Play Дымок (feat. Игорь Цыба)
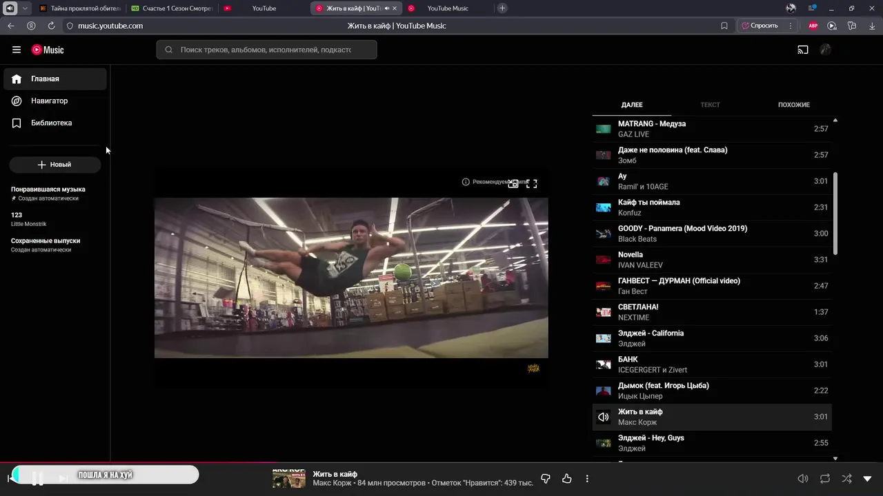Image resolution: width=883 pixels, height=496 pixels. pyautogui.click(x=712, y=391)
